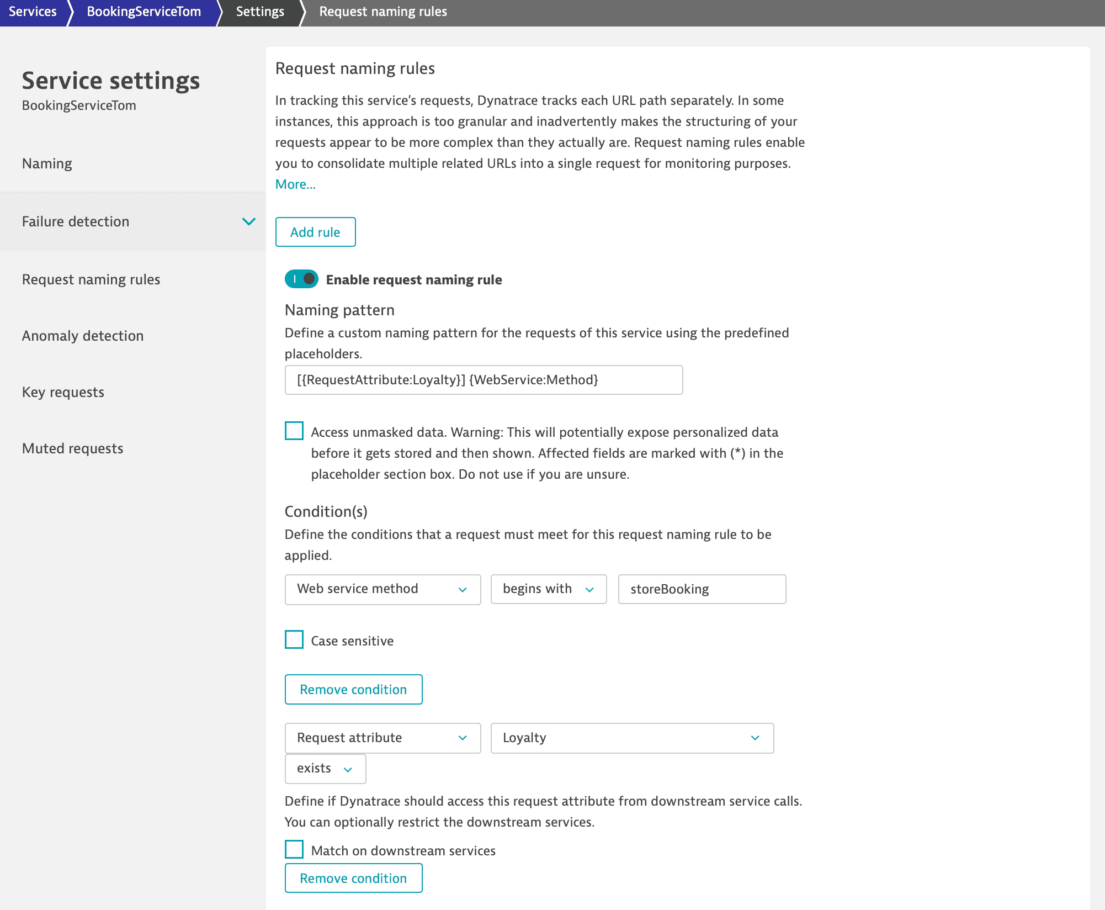Open the Request attribute dropdown

coord(382,738)
